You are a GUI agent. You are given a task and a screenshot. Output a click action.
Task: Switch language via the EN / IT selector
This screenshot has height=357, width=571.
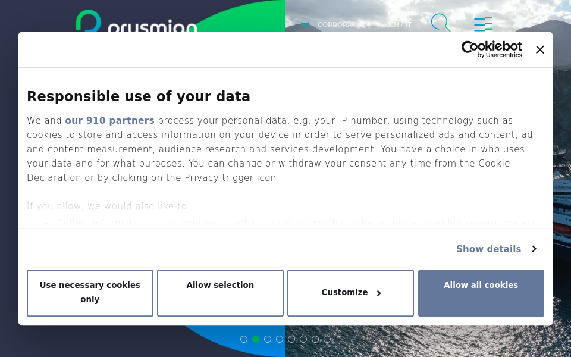(400, 24)
